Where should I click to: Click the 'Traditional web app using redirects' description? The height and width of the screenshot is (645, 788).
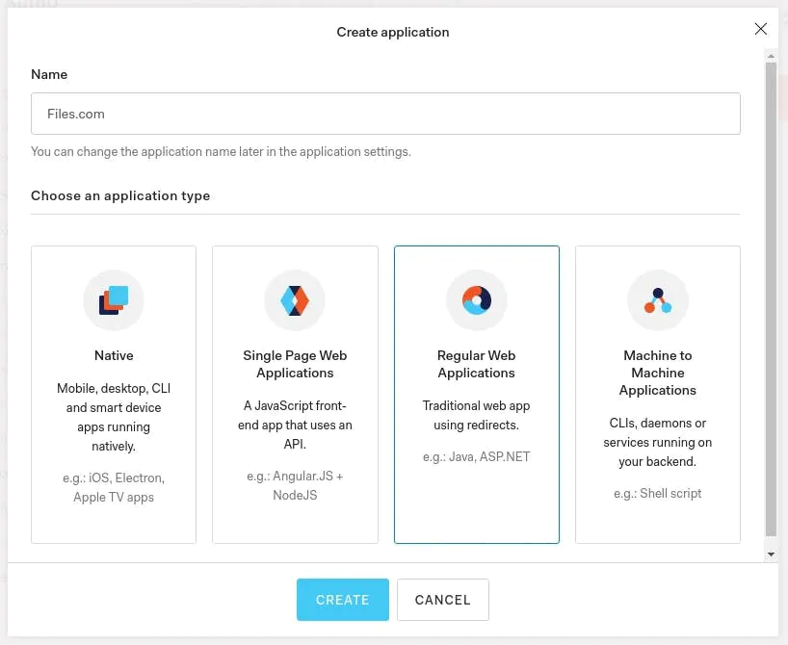(x=477, y=416)
